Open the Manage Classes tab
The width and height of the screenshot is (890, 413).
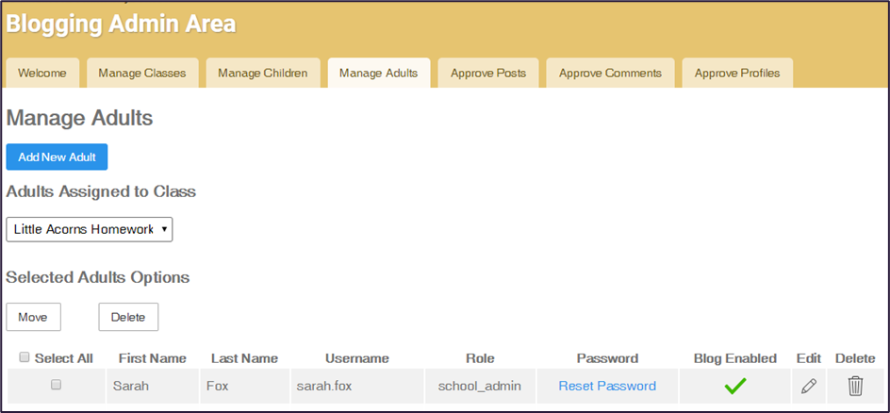[x=143, y=73]
